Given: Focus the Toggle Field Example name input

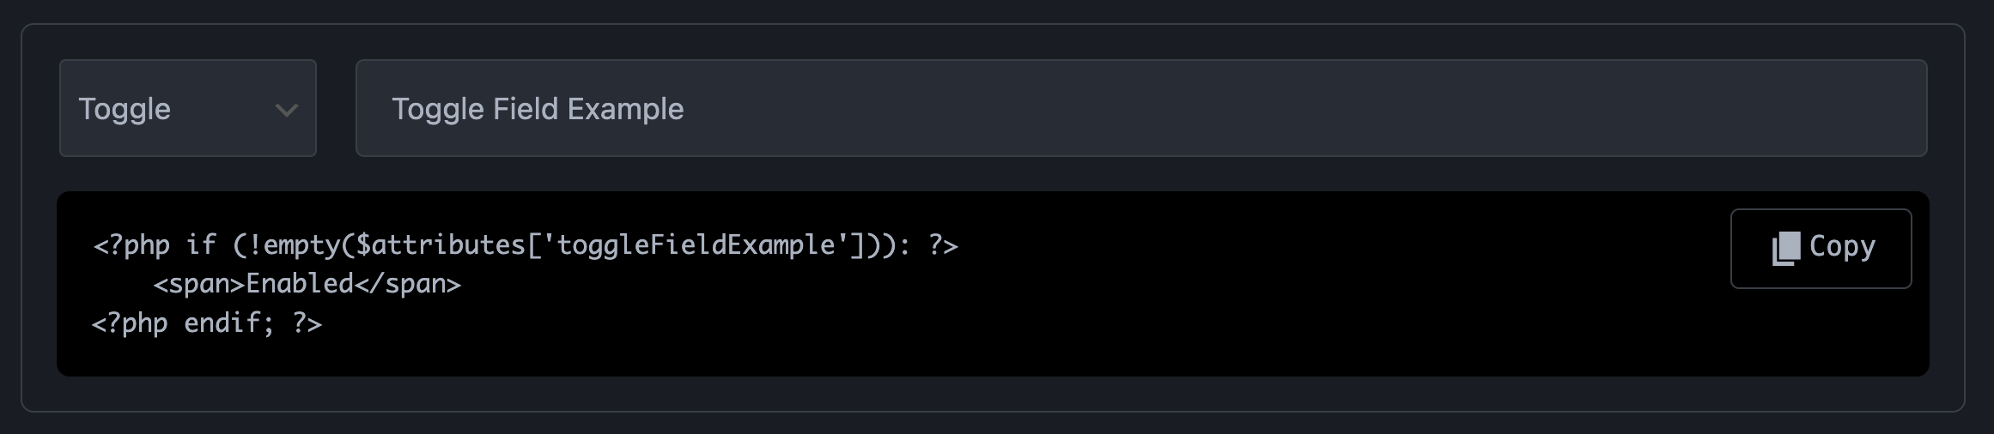Looking at the screenshot, I should 1140,109.
